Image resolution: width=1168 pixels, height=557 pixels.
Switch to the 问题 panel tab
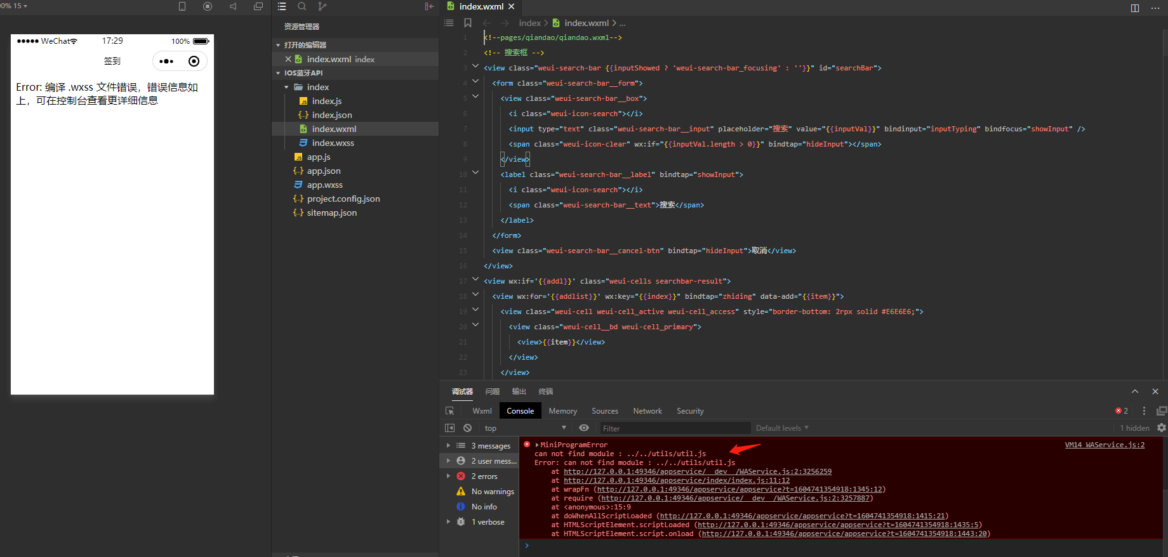(x=493, y=391)
